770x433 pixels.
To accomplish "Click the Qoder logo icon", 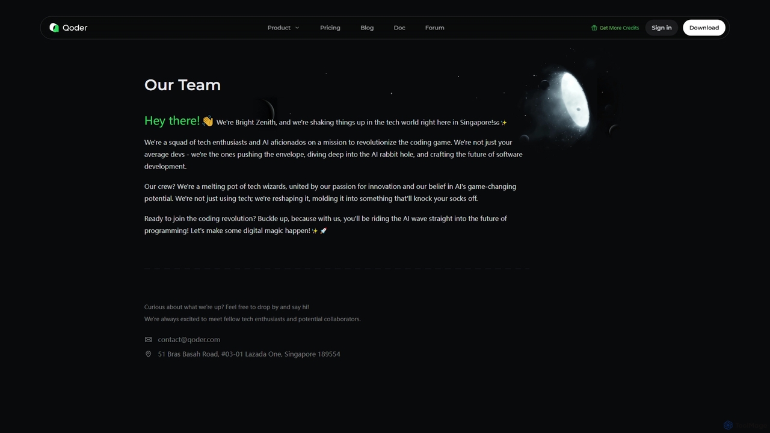I will 54,28.
